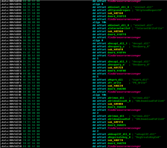Screen dimensions: 167x148
Task: Select the sub_406E20 function reference
Action: click(x=115, y=86)
